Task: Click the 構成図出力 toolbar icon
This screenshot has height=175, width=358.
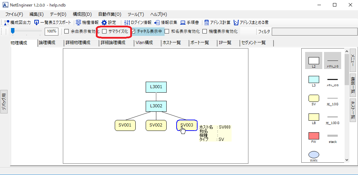Action: pos(7,23)
